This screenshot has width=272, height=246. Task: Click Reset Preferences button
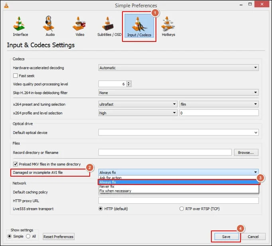(x=59, y=236)
